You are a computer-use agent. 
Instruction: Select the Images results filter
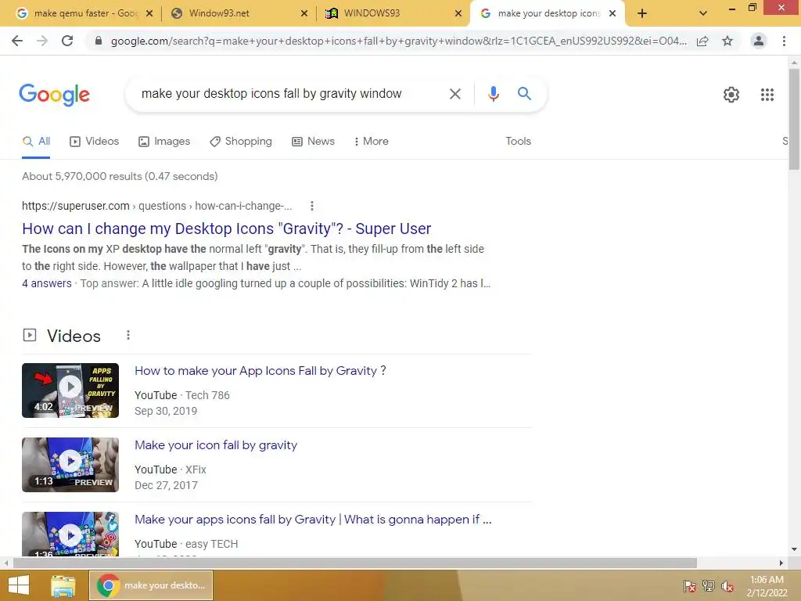tap(164, 142)
